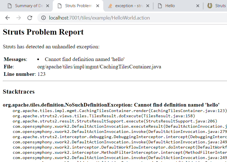Close the exception - stru tab
The image size is (227, 162).
148,6
